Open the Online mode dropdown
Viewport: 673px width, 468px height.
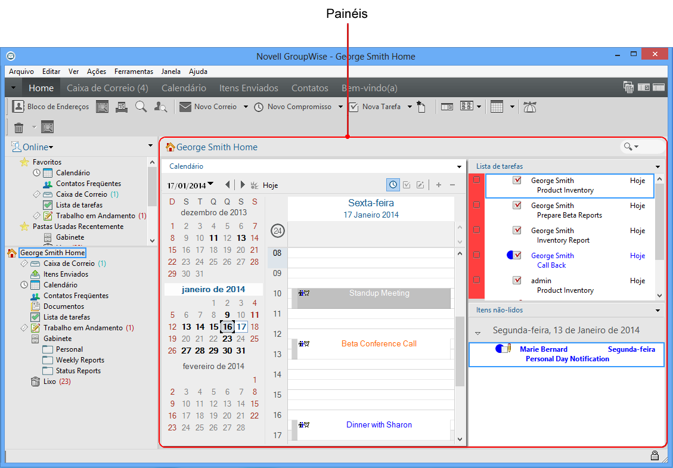click(x=33, y=147)
